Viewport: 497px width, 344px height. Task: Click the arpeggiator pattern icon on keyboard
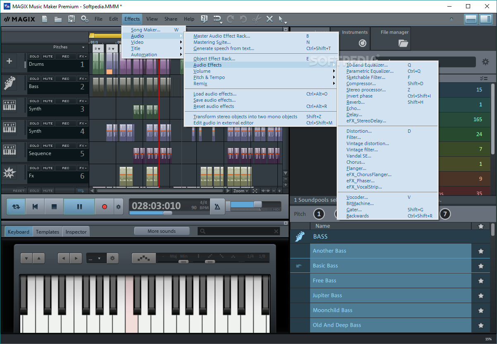click(x=143, y=258)
